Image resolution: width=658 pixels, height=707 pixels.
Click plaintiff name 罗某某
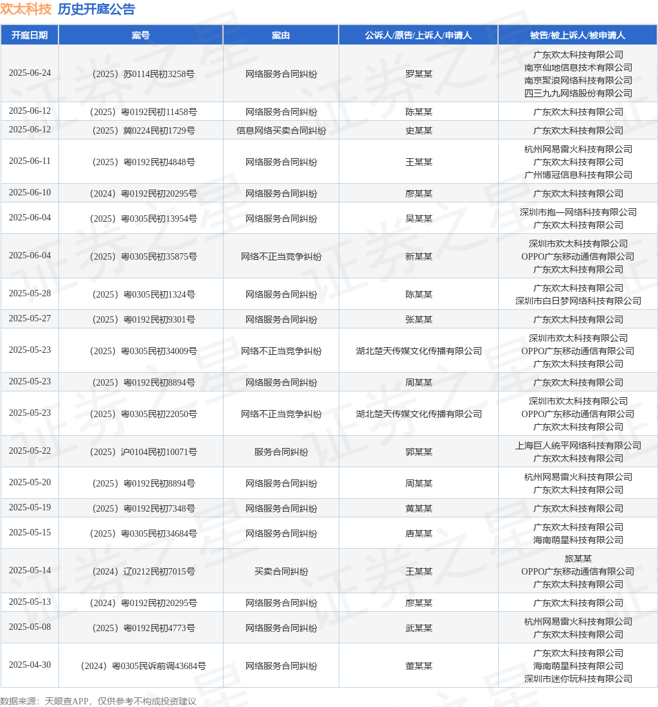pyautogui.click(x=419, y=74)
